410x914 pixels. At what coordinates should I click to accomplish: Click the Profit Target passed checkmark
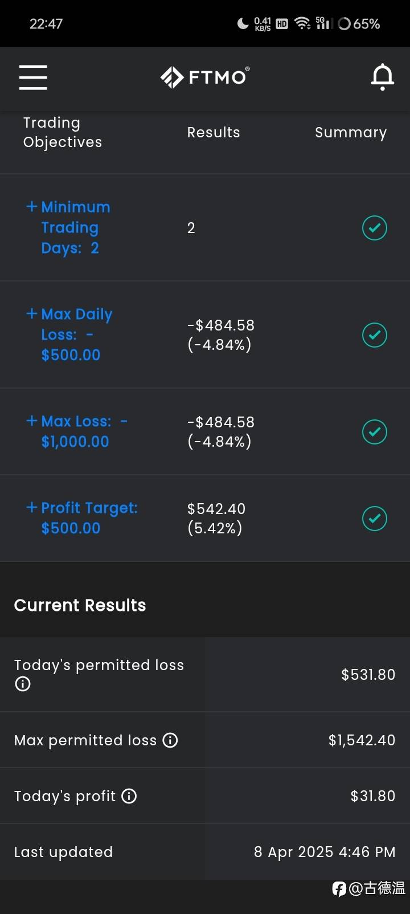[375, 519]
